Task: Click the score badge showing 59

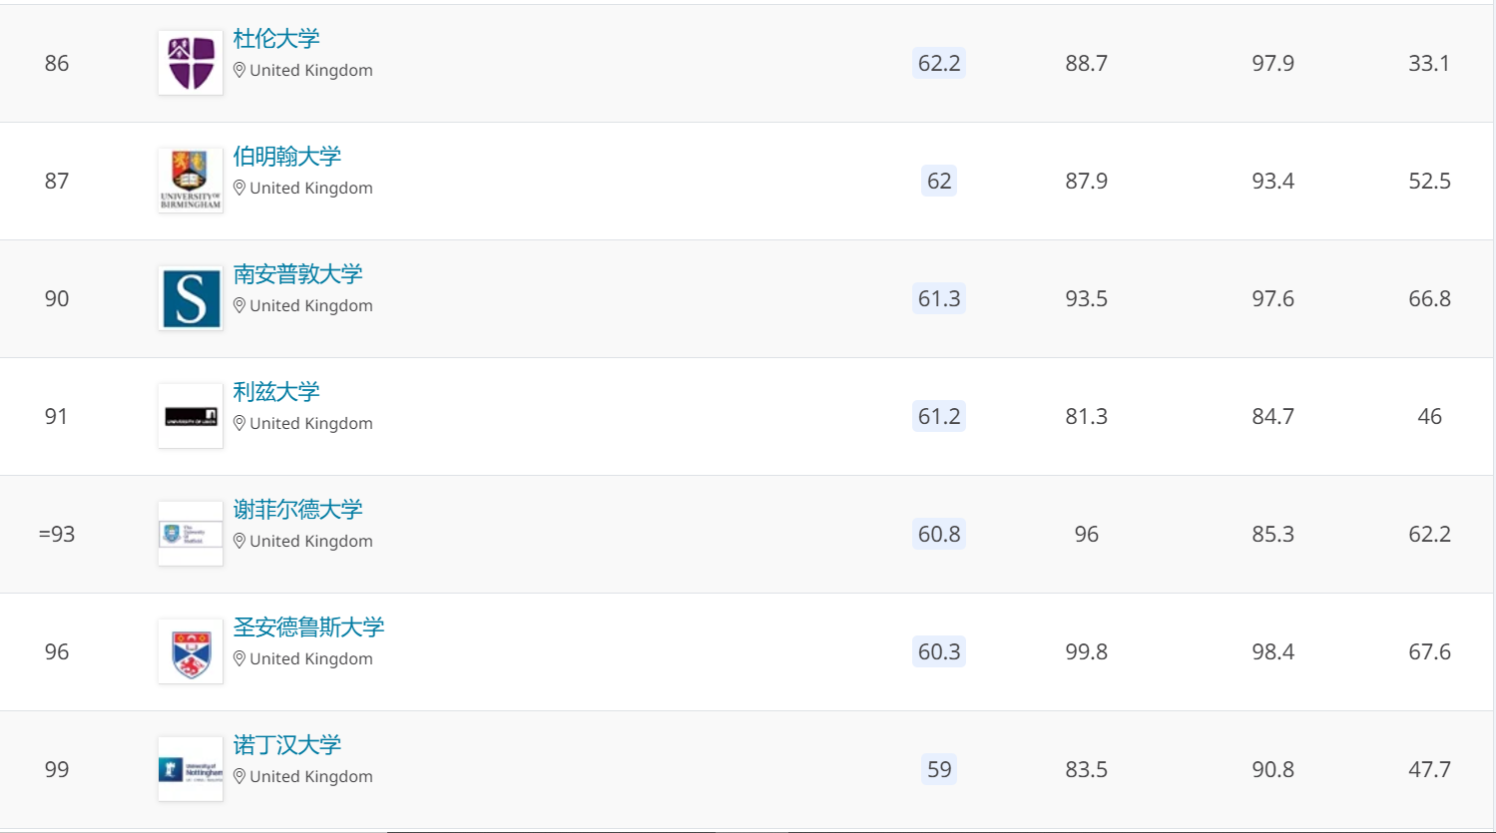Action: pos(939,769)
